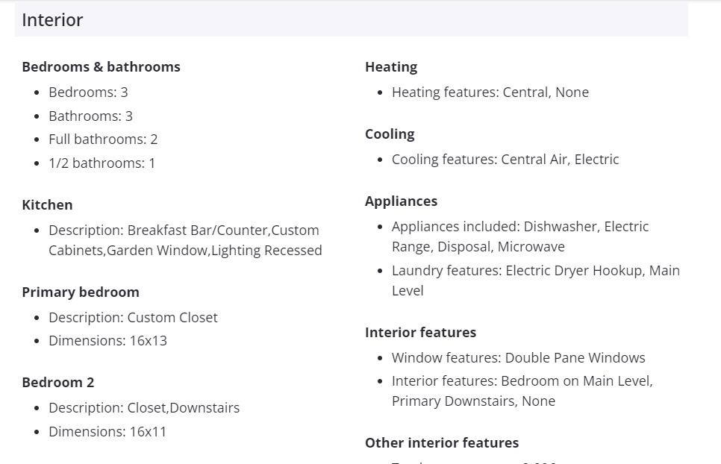Click the Cooling features: Central Air line

[505, 160]
